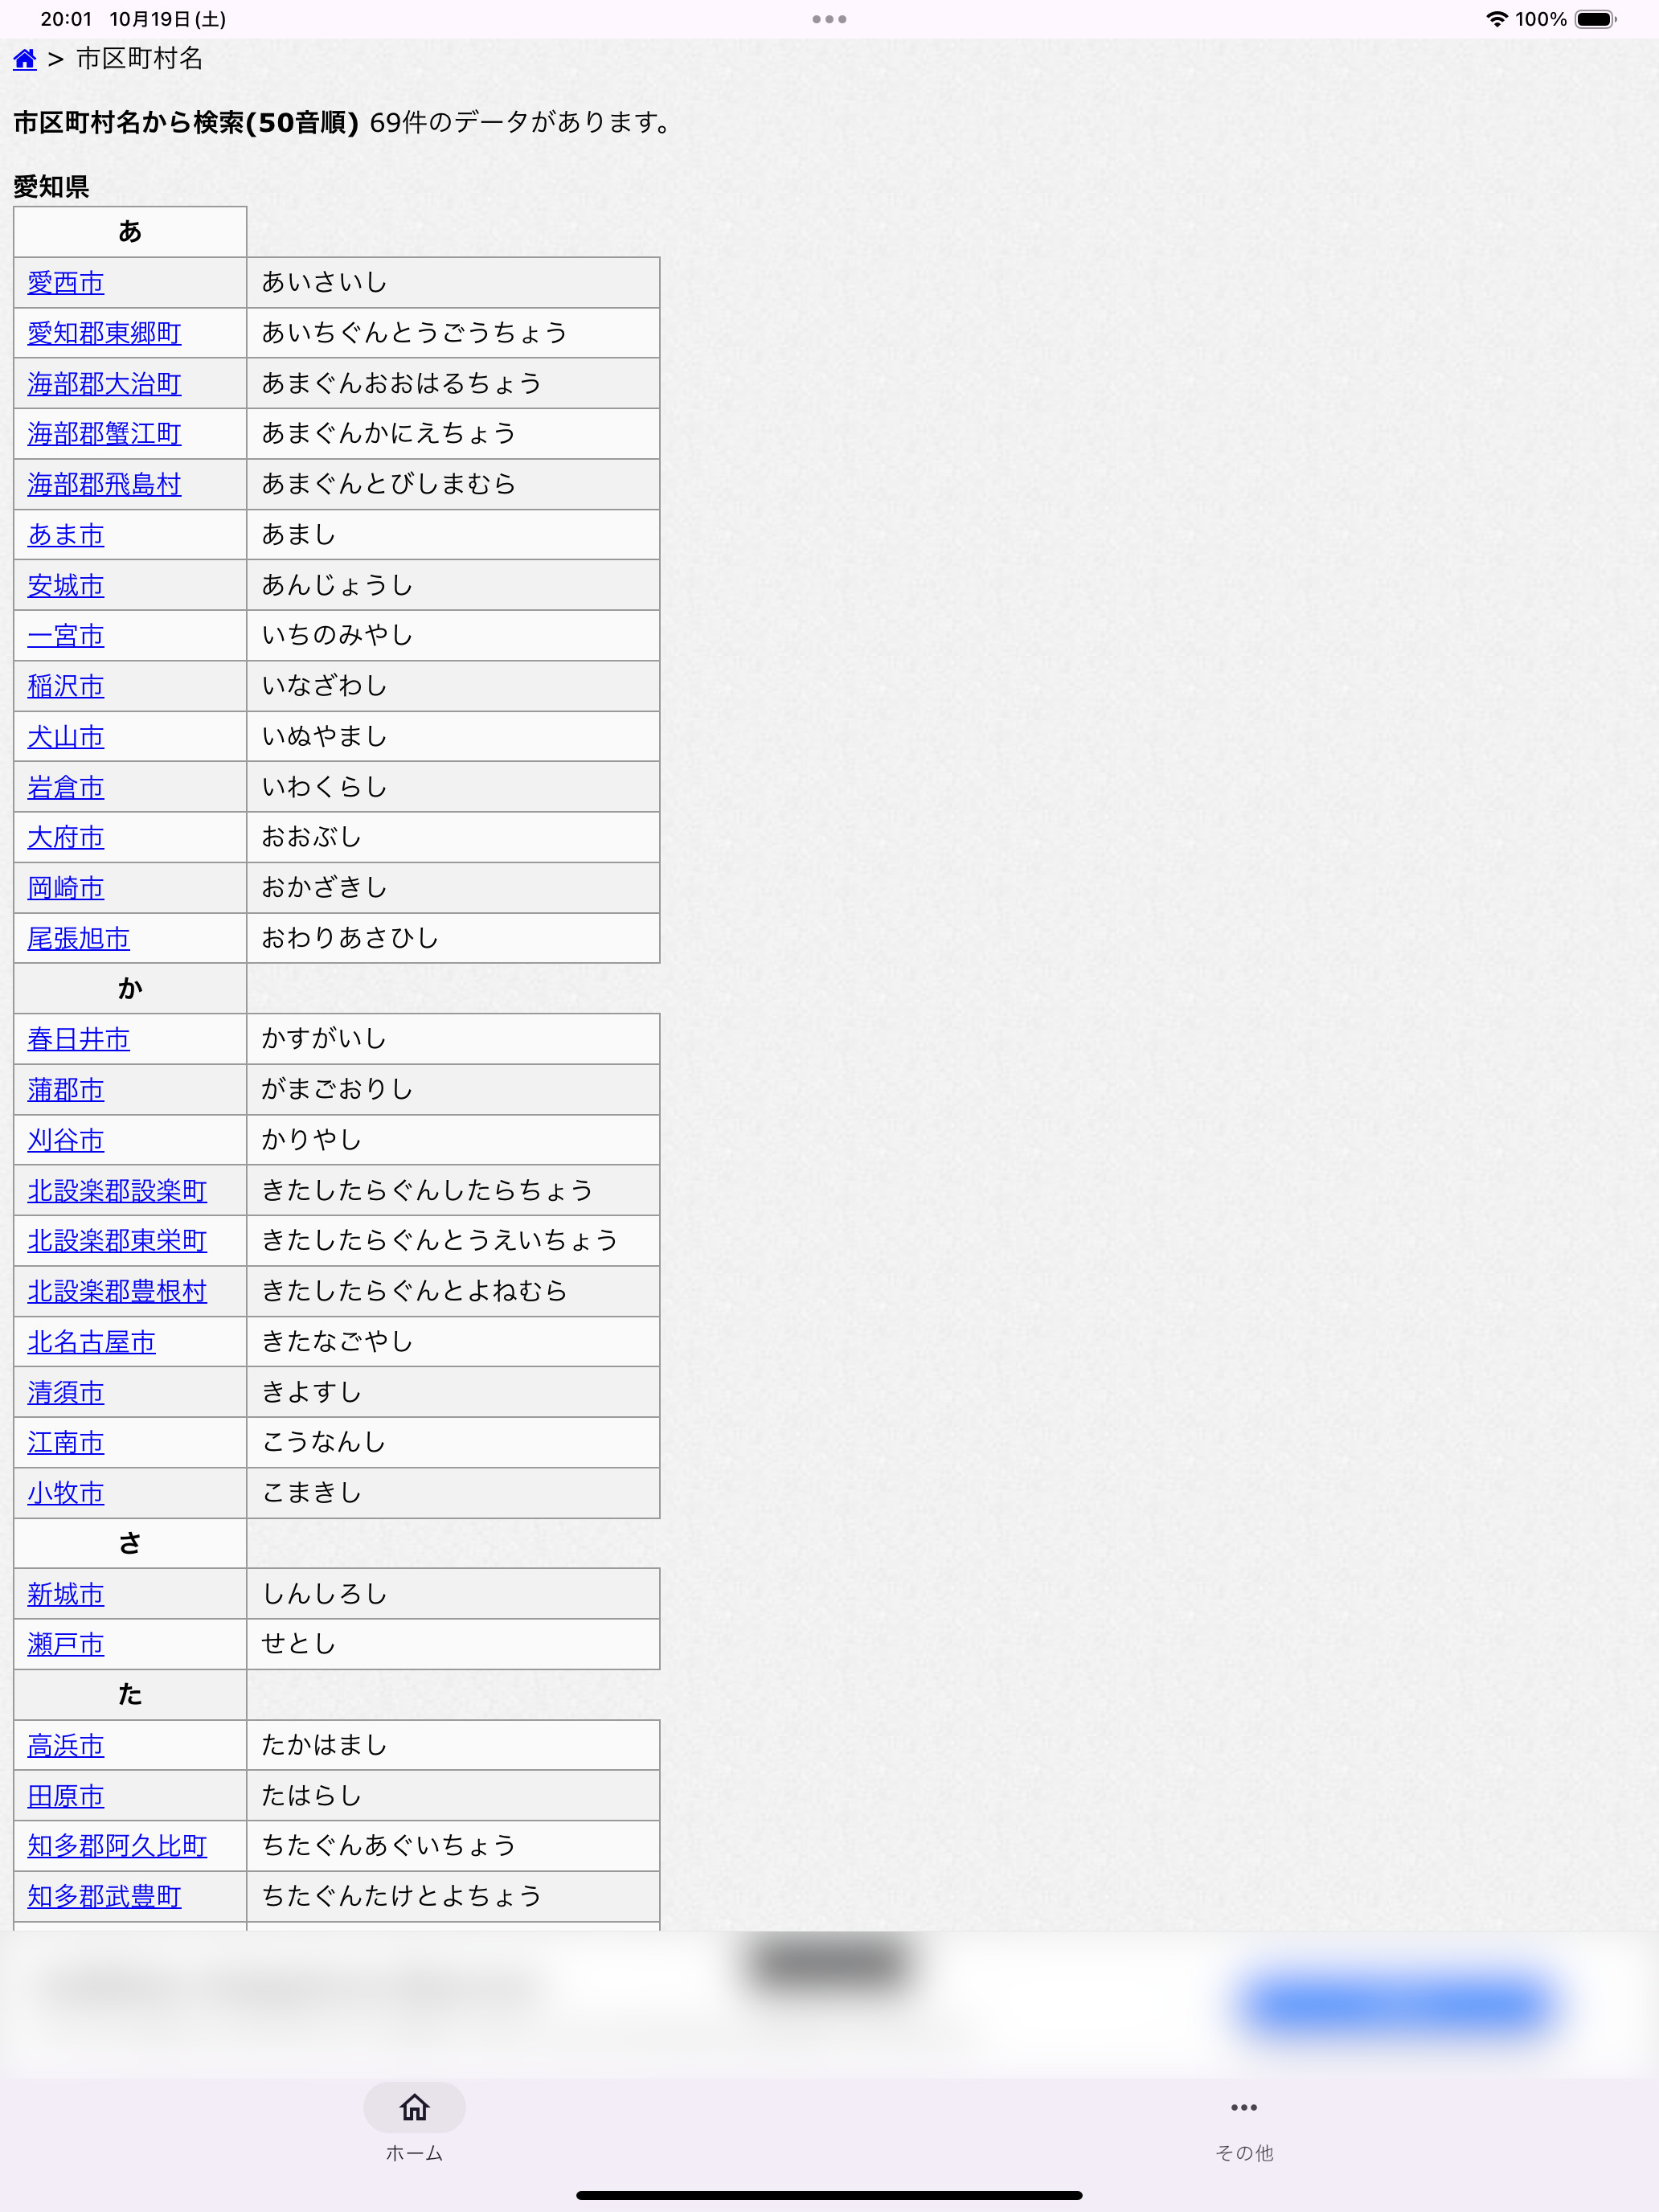Tap the 愛知県 prefecture heading
This screenshot has height=2212, width=1659.
click(51, 187)
